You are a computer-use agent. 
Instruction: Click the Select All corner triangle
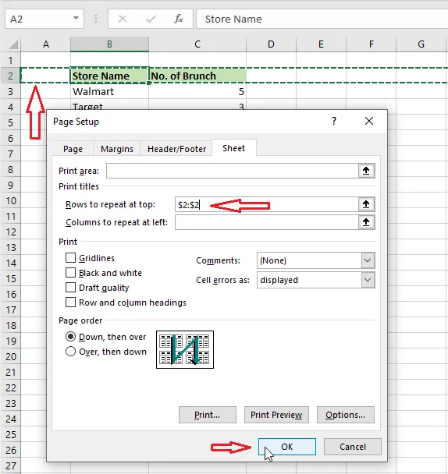pos(13,44)
